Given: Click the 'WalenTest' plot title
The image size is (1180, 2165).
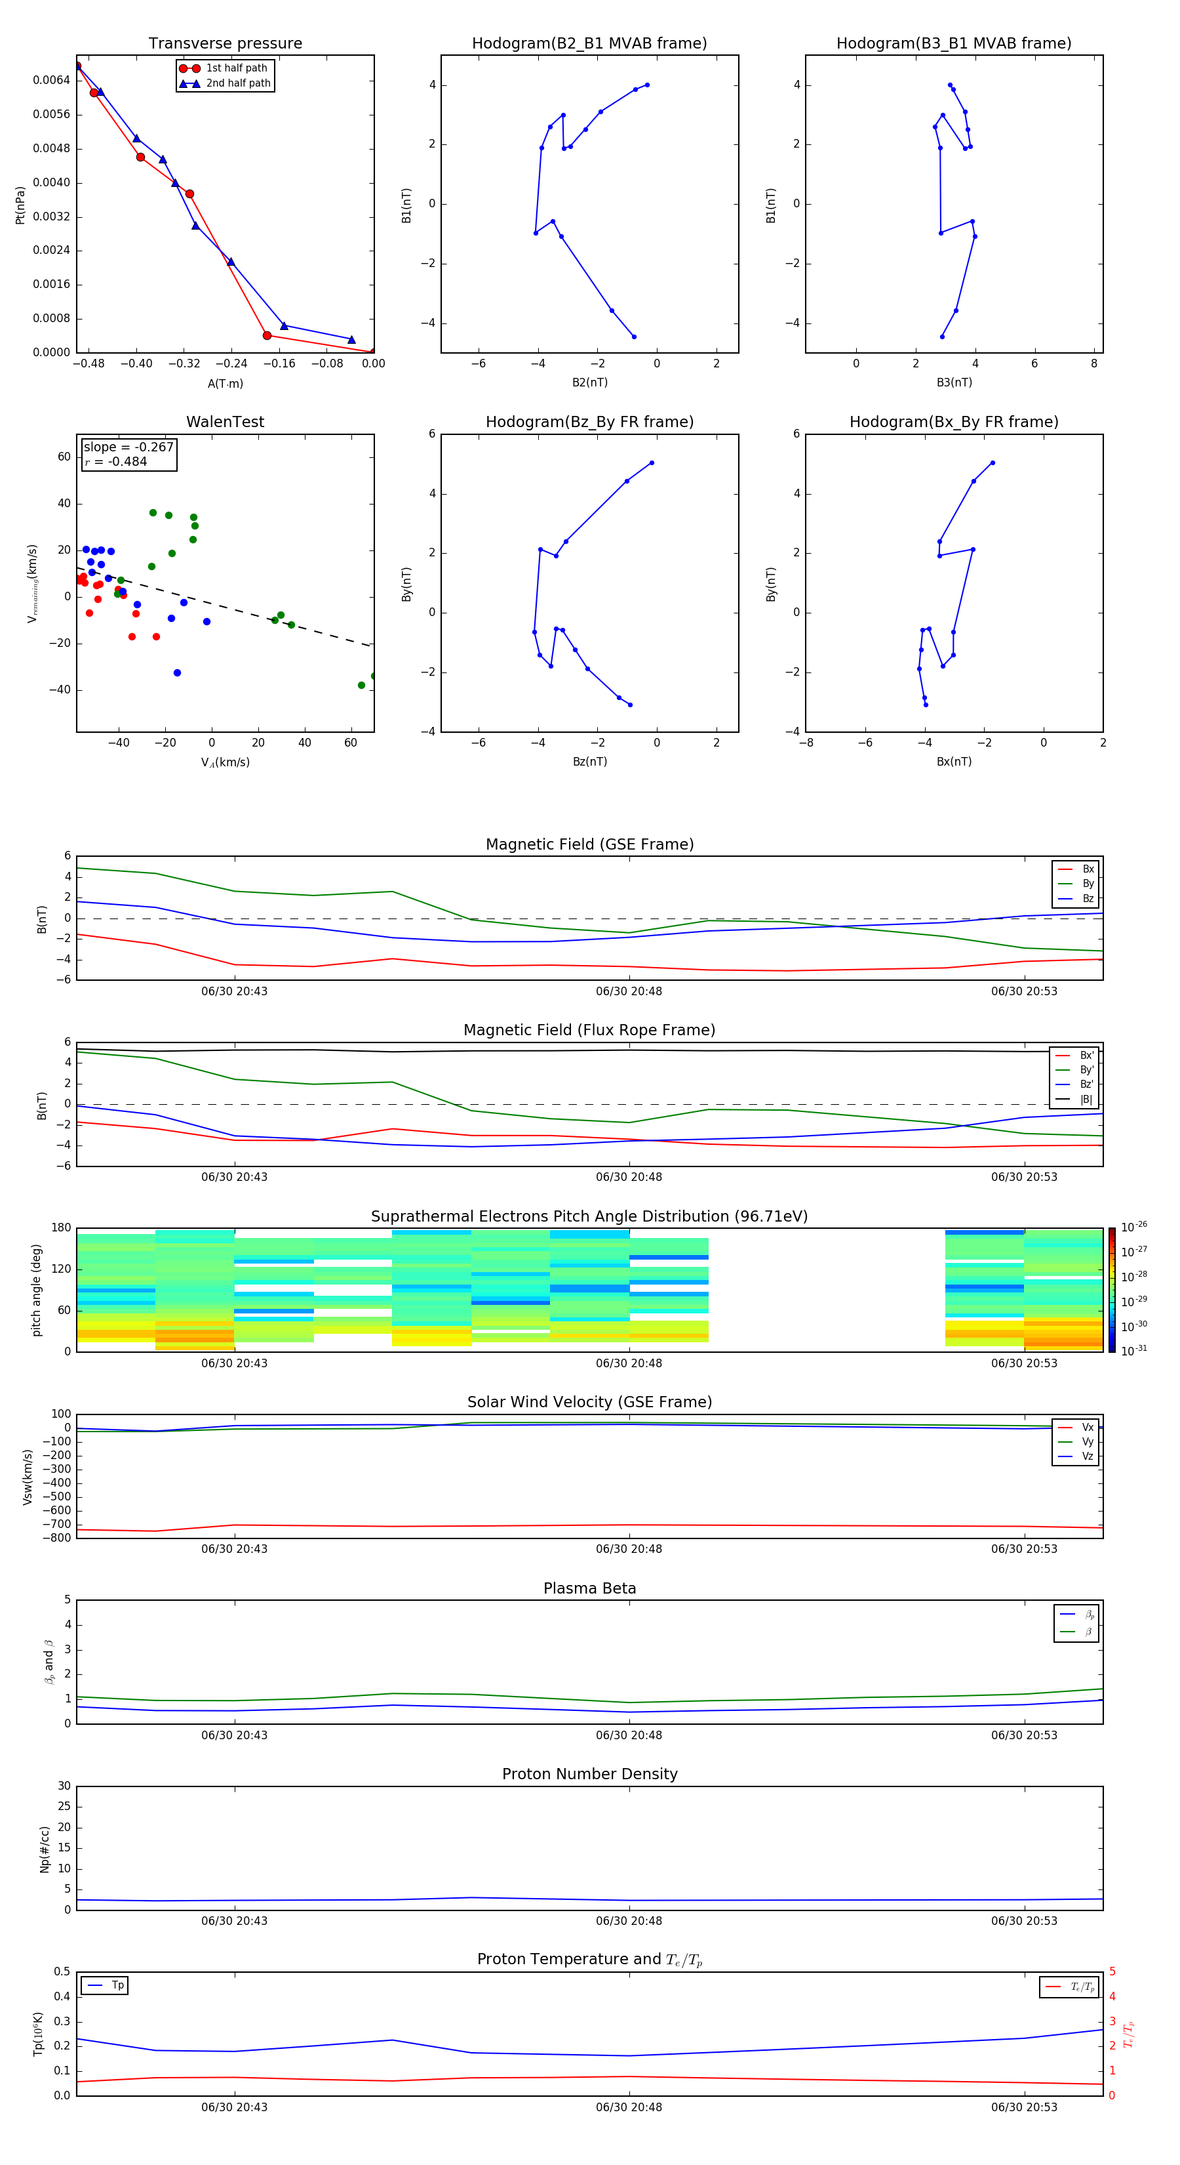Looking at the screenshot, I should (225, 422).
